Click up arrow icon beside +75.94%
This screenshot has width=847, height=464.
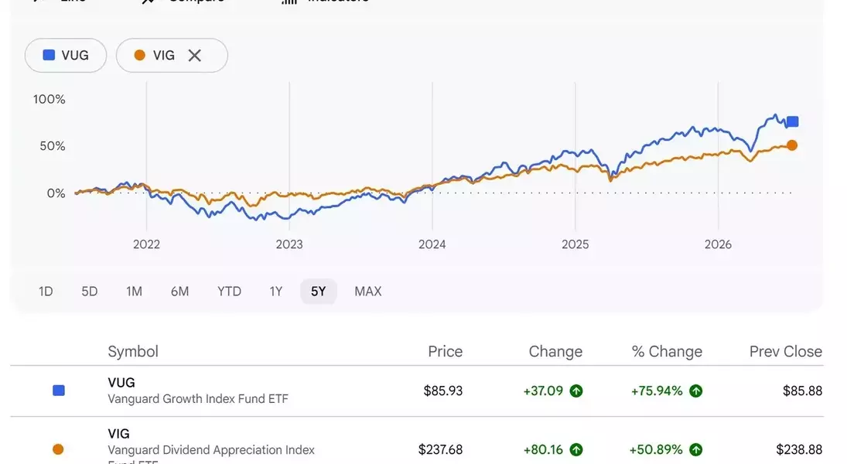(695, 391)
